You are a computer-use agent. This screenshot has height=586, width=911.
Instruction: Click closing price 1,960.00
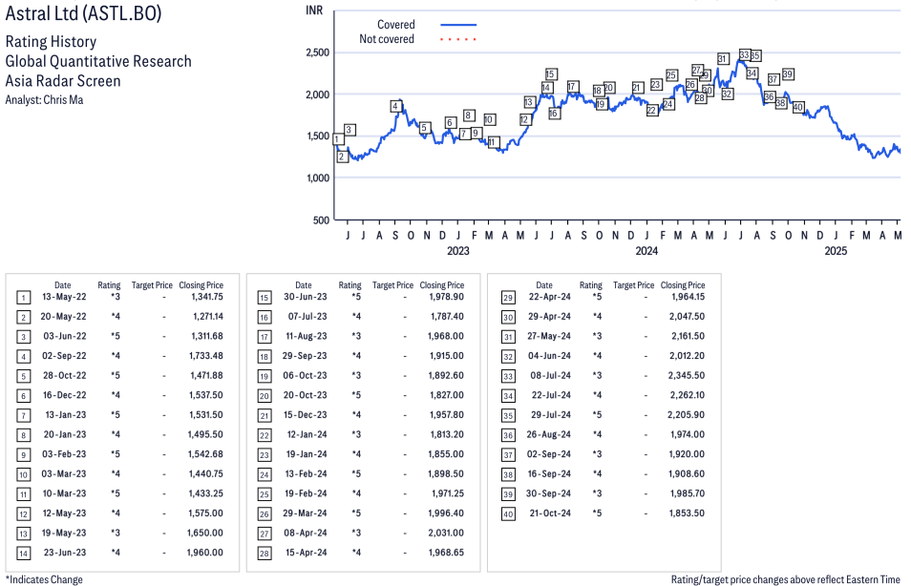pyautogui.click(x=205, y=553)
